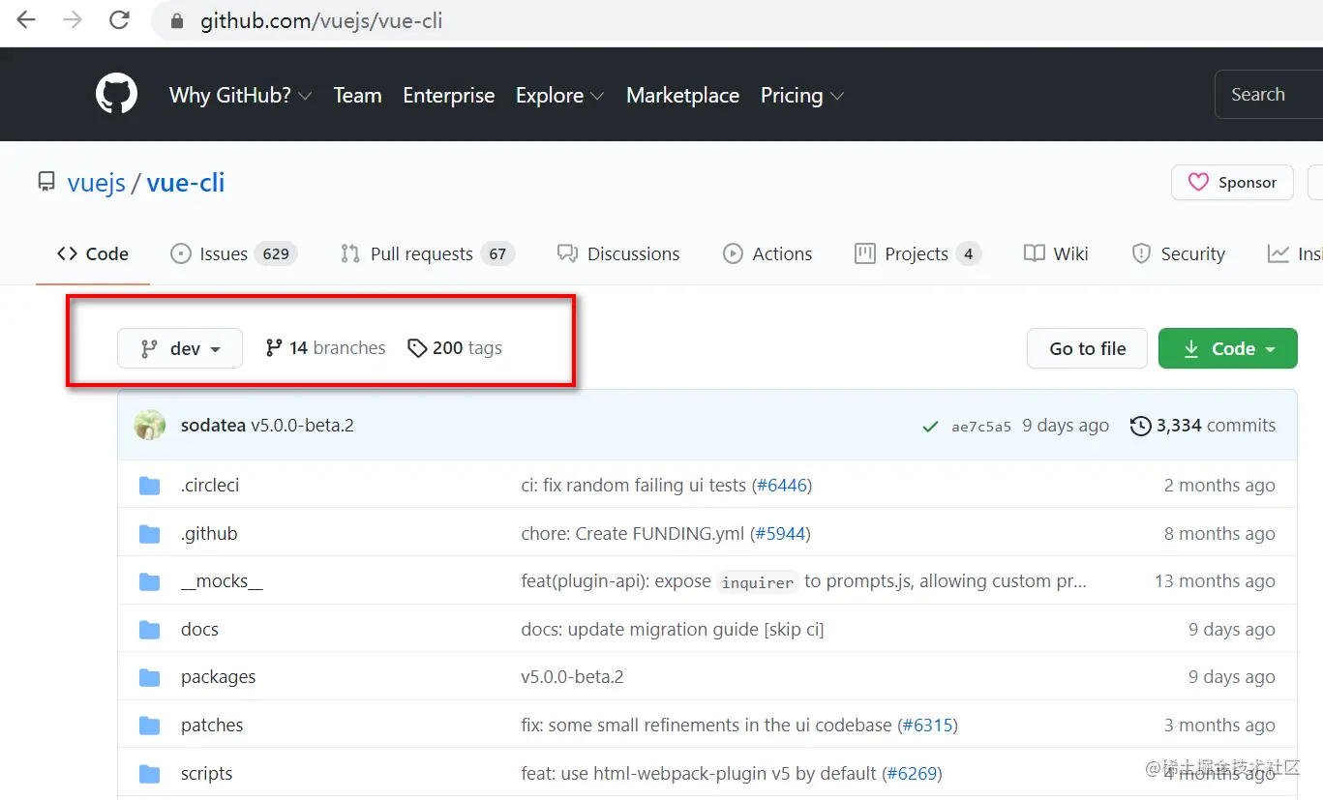Open sodatea's profile link
Image resolution: width=1323 pixels, height=800 pixels.
(213, 426)
